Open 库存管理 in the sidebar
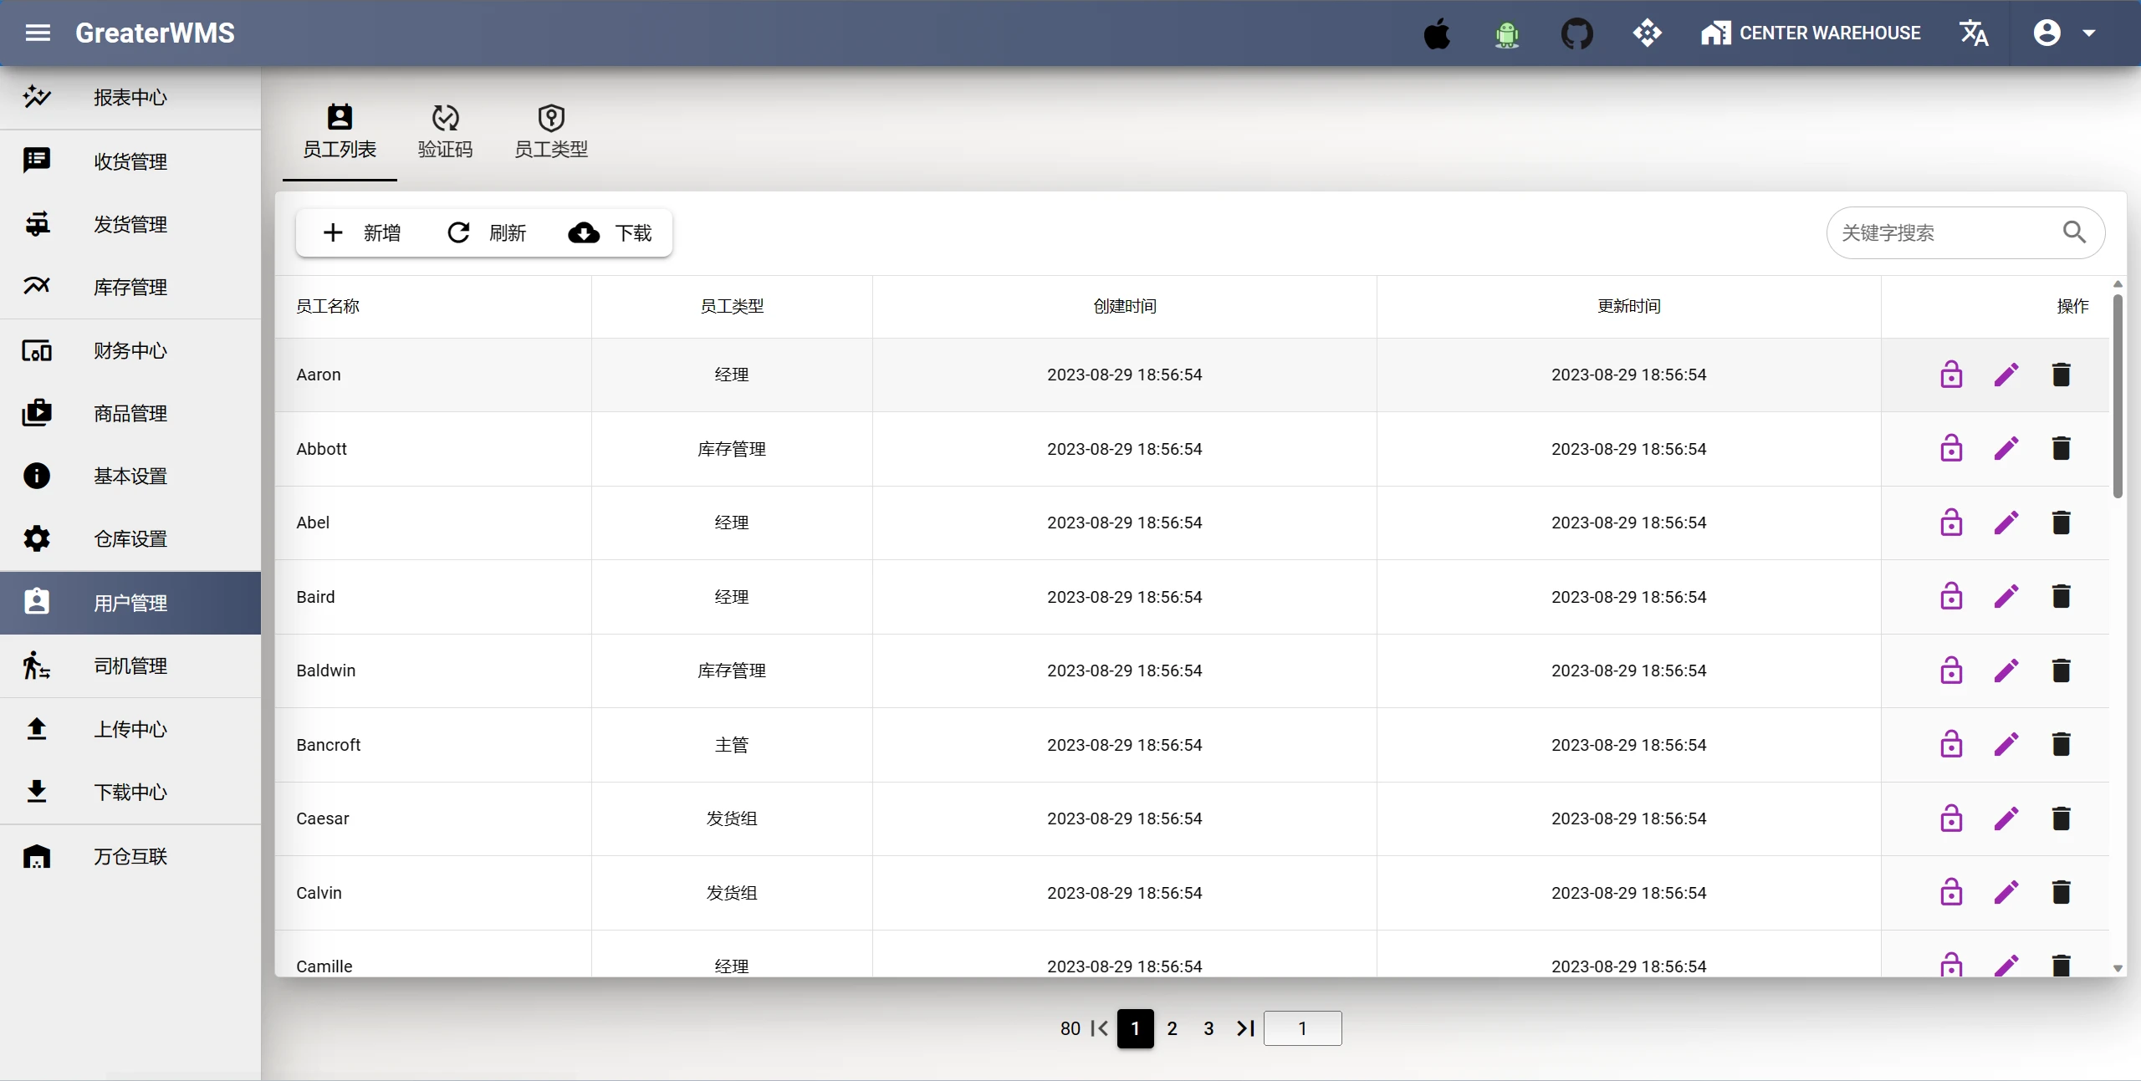 [x=130, y=287]
